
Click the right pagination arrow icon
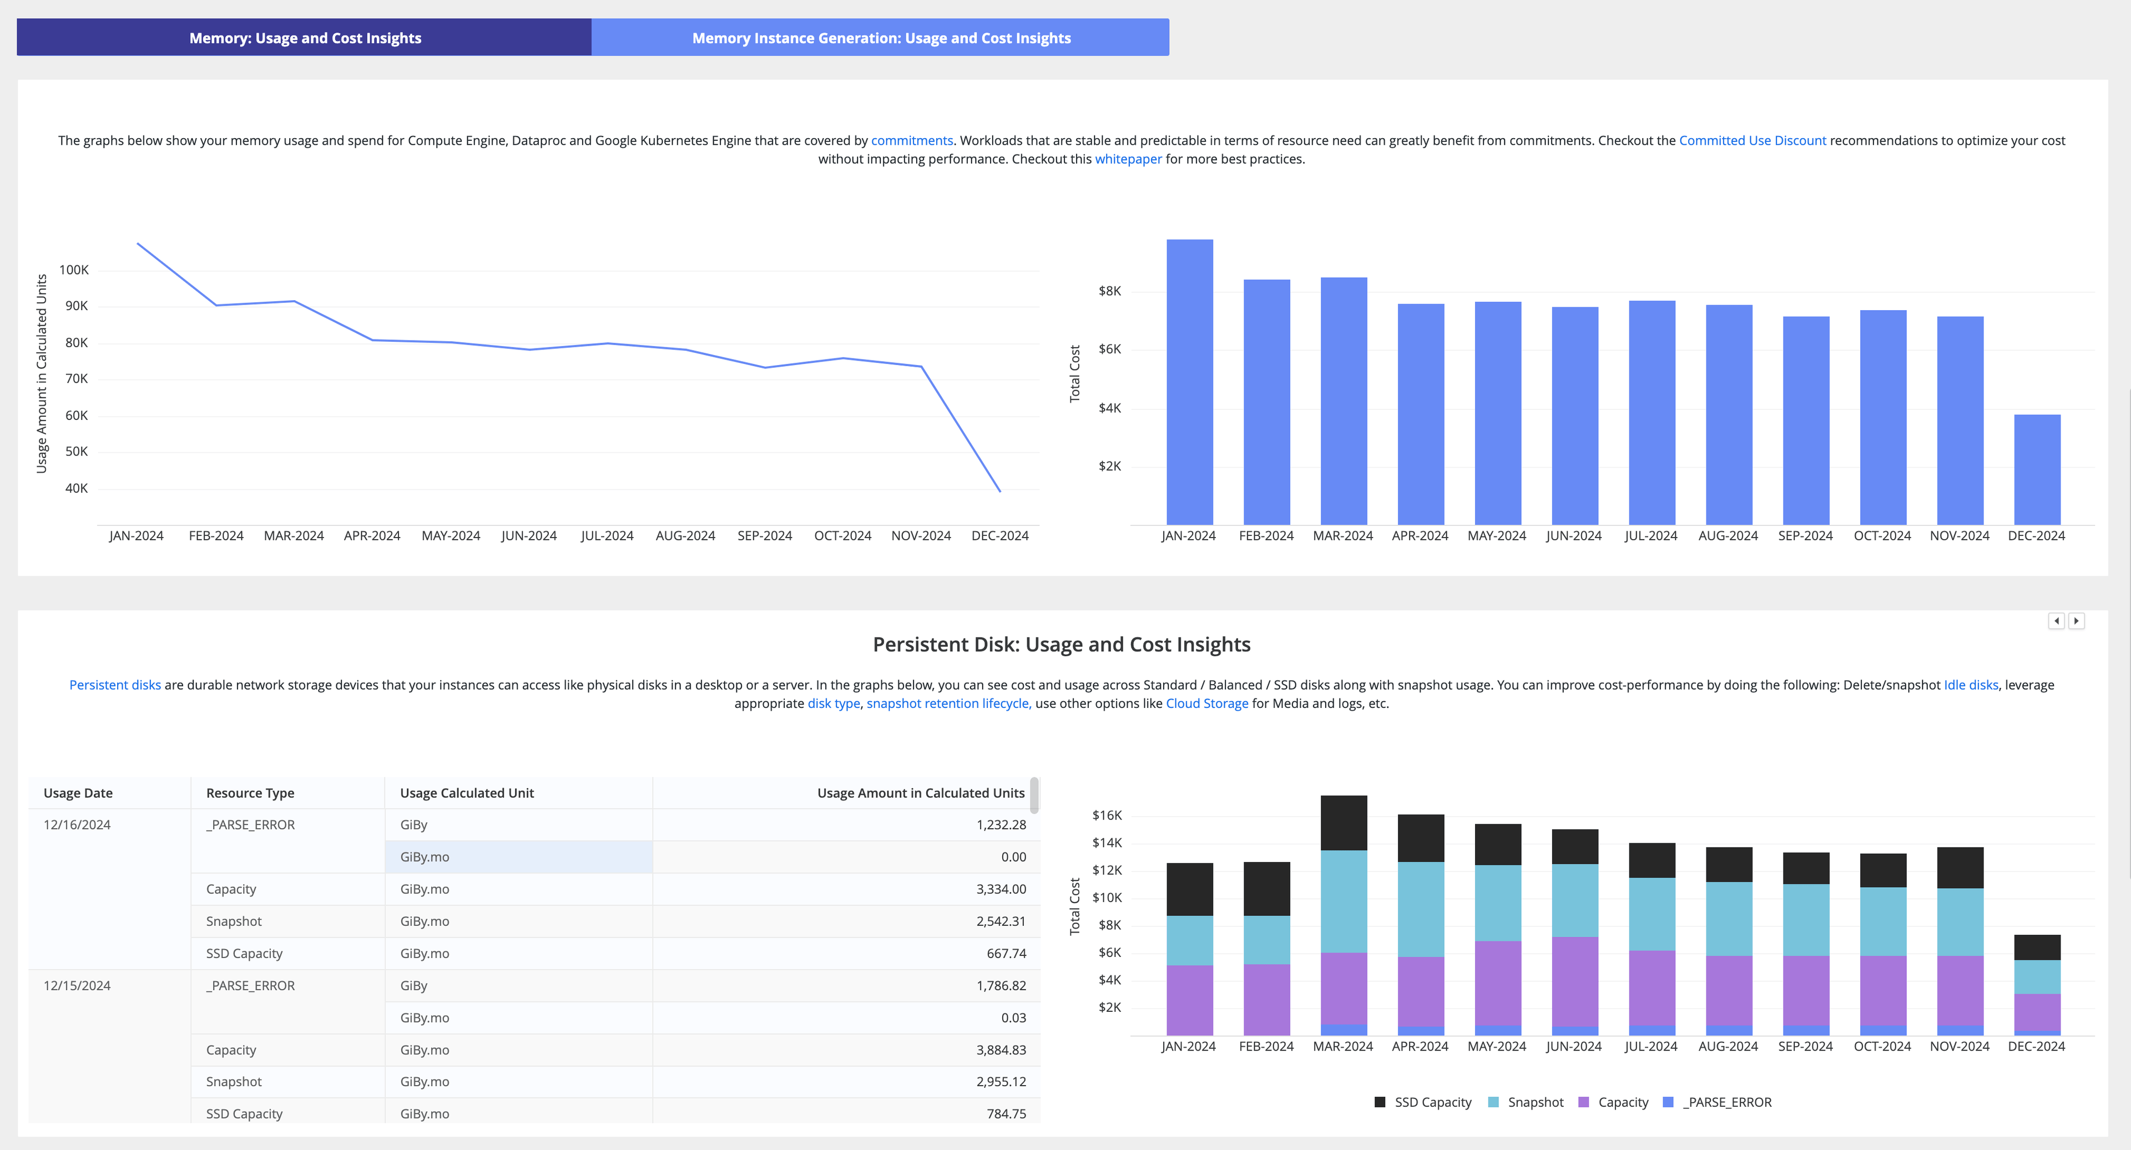2076,620
